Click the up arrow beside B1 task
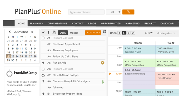The image size is (179, 102). click(43, 94)
